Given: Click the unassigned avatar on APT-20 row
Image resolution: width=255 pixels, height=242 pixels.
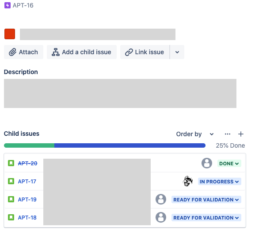Looking at the screenshot, I should tap(207, 163).
